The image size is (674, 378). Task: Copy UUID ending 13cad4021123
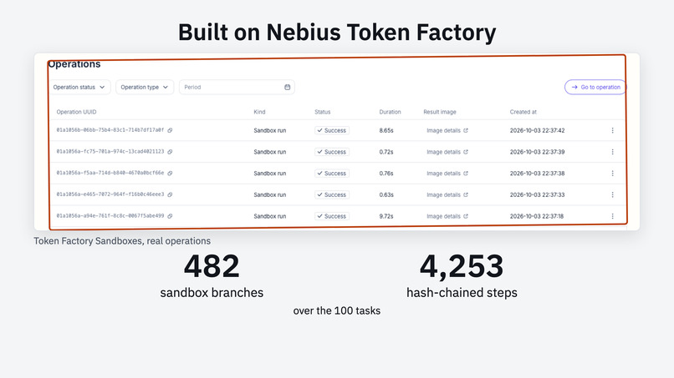[170, 152]
